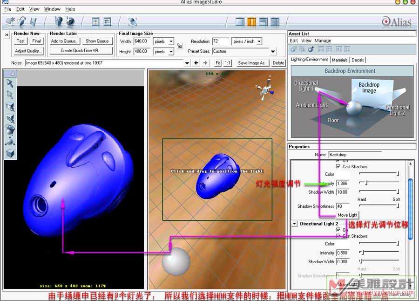Click the 1:1 zoom button
Screen dimensions: 419x301
[x=227, y=63]
